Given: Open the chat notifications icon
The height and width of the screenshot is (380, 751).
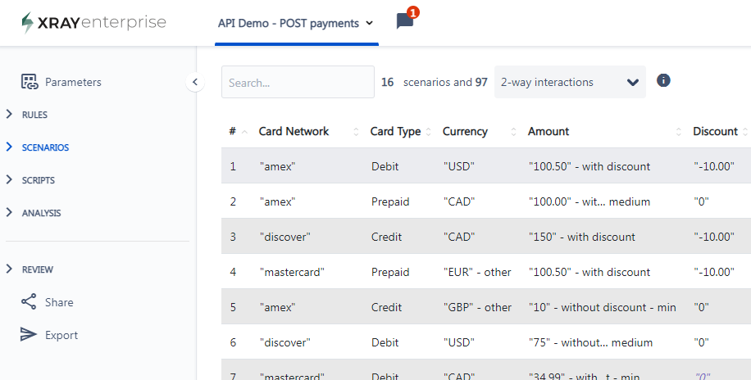Looking at the screenshot, I should pyautogui.click(x=405, y=21).
